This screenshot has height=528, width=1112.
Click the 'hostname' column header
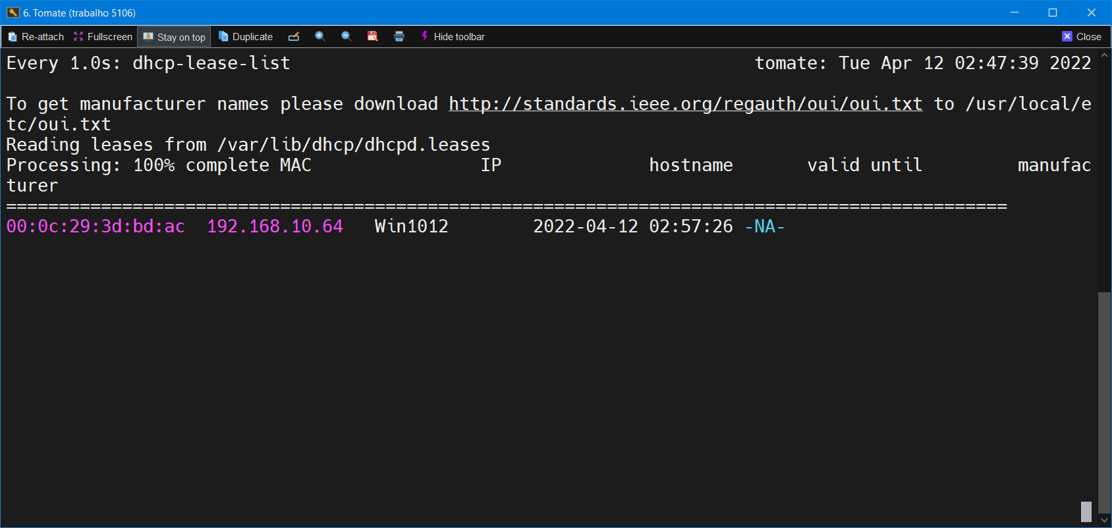[691, 165]
